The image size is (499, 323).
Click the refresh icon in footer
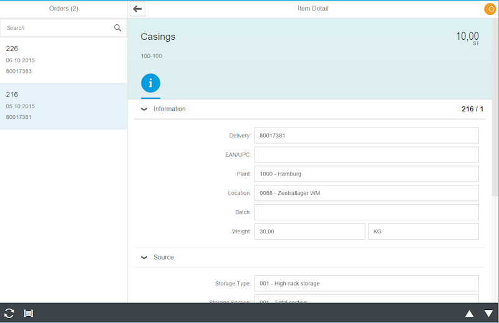(9, 313)
